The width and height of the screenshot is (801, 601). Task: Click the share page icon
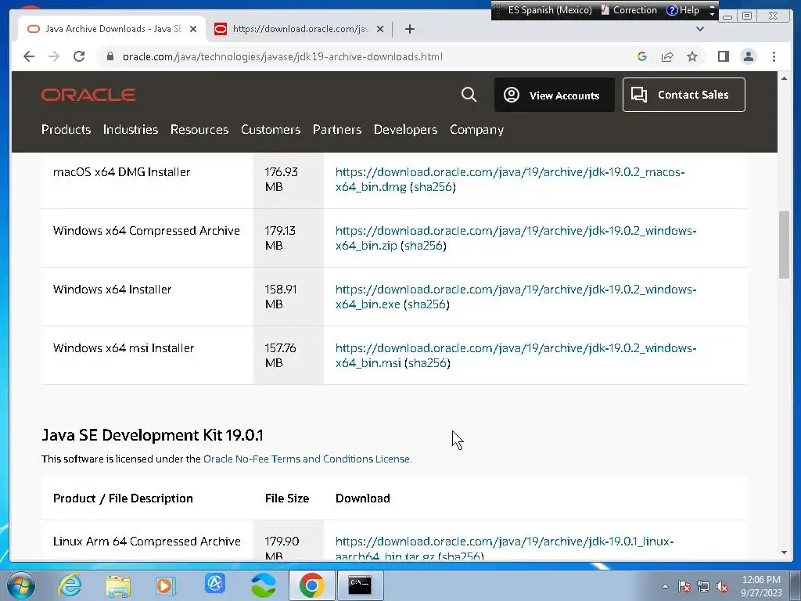(x=667, y=56)
